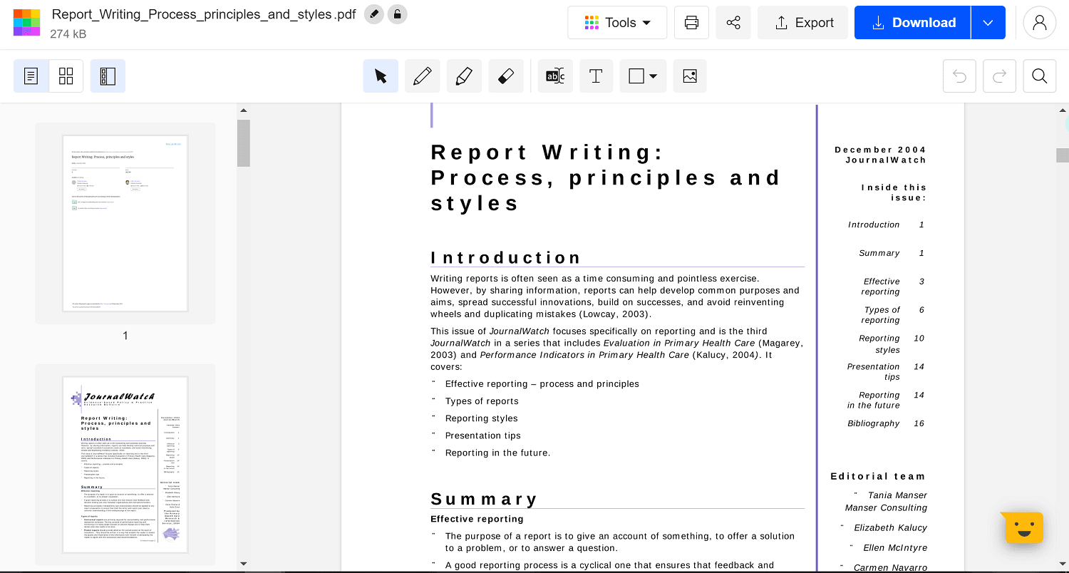Click the colorful app logo

26,23
